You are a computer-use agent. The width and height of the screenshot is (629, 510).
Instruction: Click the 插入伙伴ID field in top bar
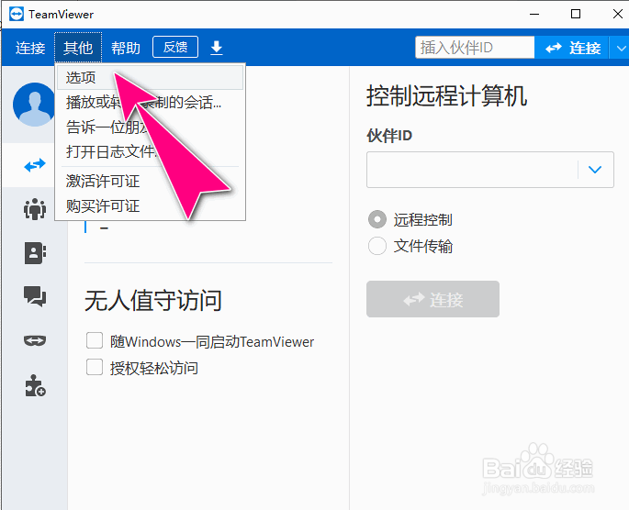tap(475, 48)
